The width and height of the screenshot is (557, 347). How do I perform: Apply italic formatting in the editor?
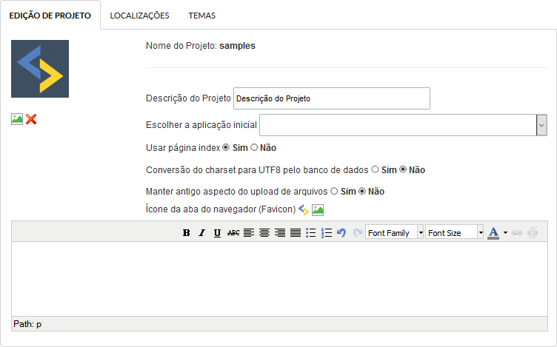(x=201, y=232)
